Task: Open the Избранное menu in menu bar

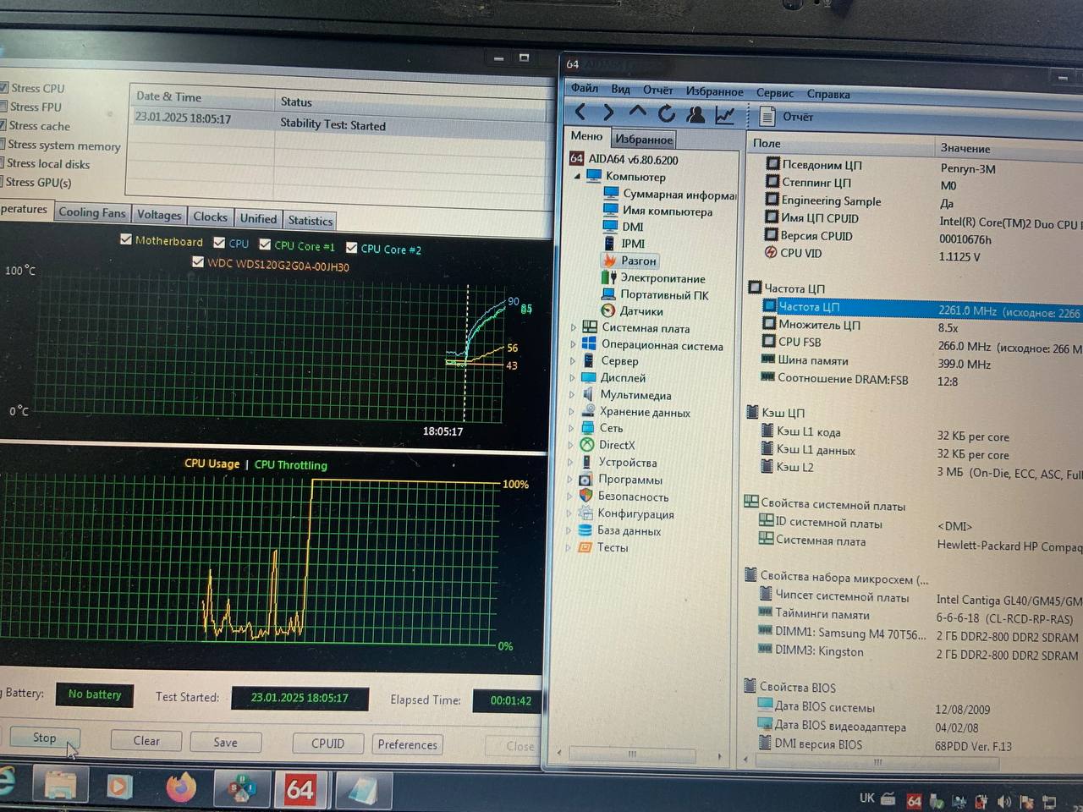Action: point(714,91)
